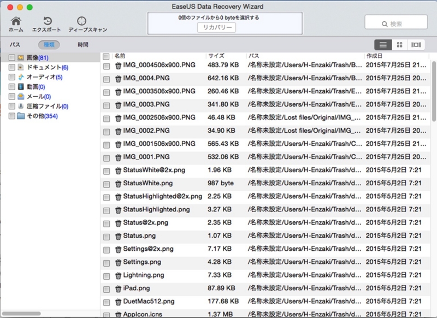437x318 pixels.
Task: Click size value 177.68 KB
Action: (223, 301)
